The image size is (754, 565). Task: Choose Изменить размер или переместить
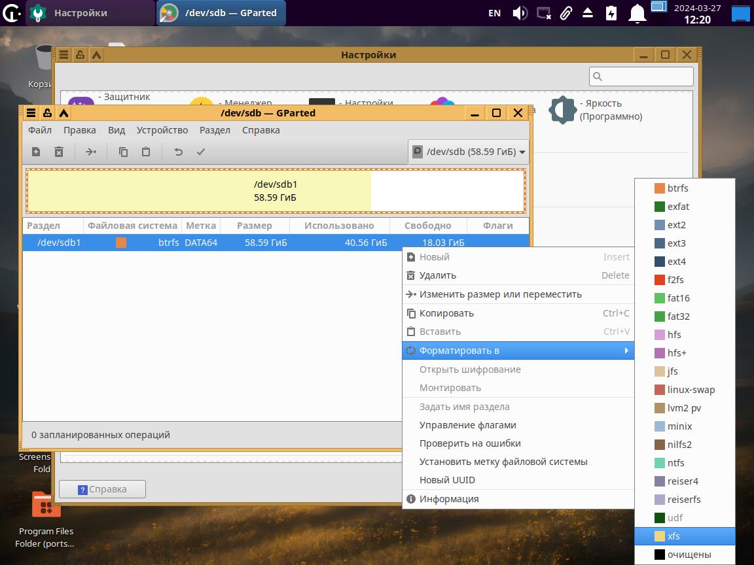tap(518, 294)
